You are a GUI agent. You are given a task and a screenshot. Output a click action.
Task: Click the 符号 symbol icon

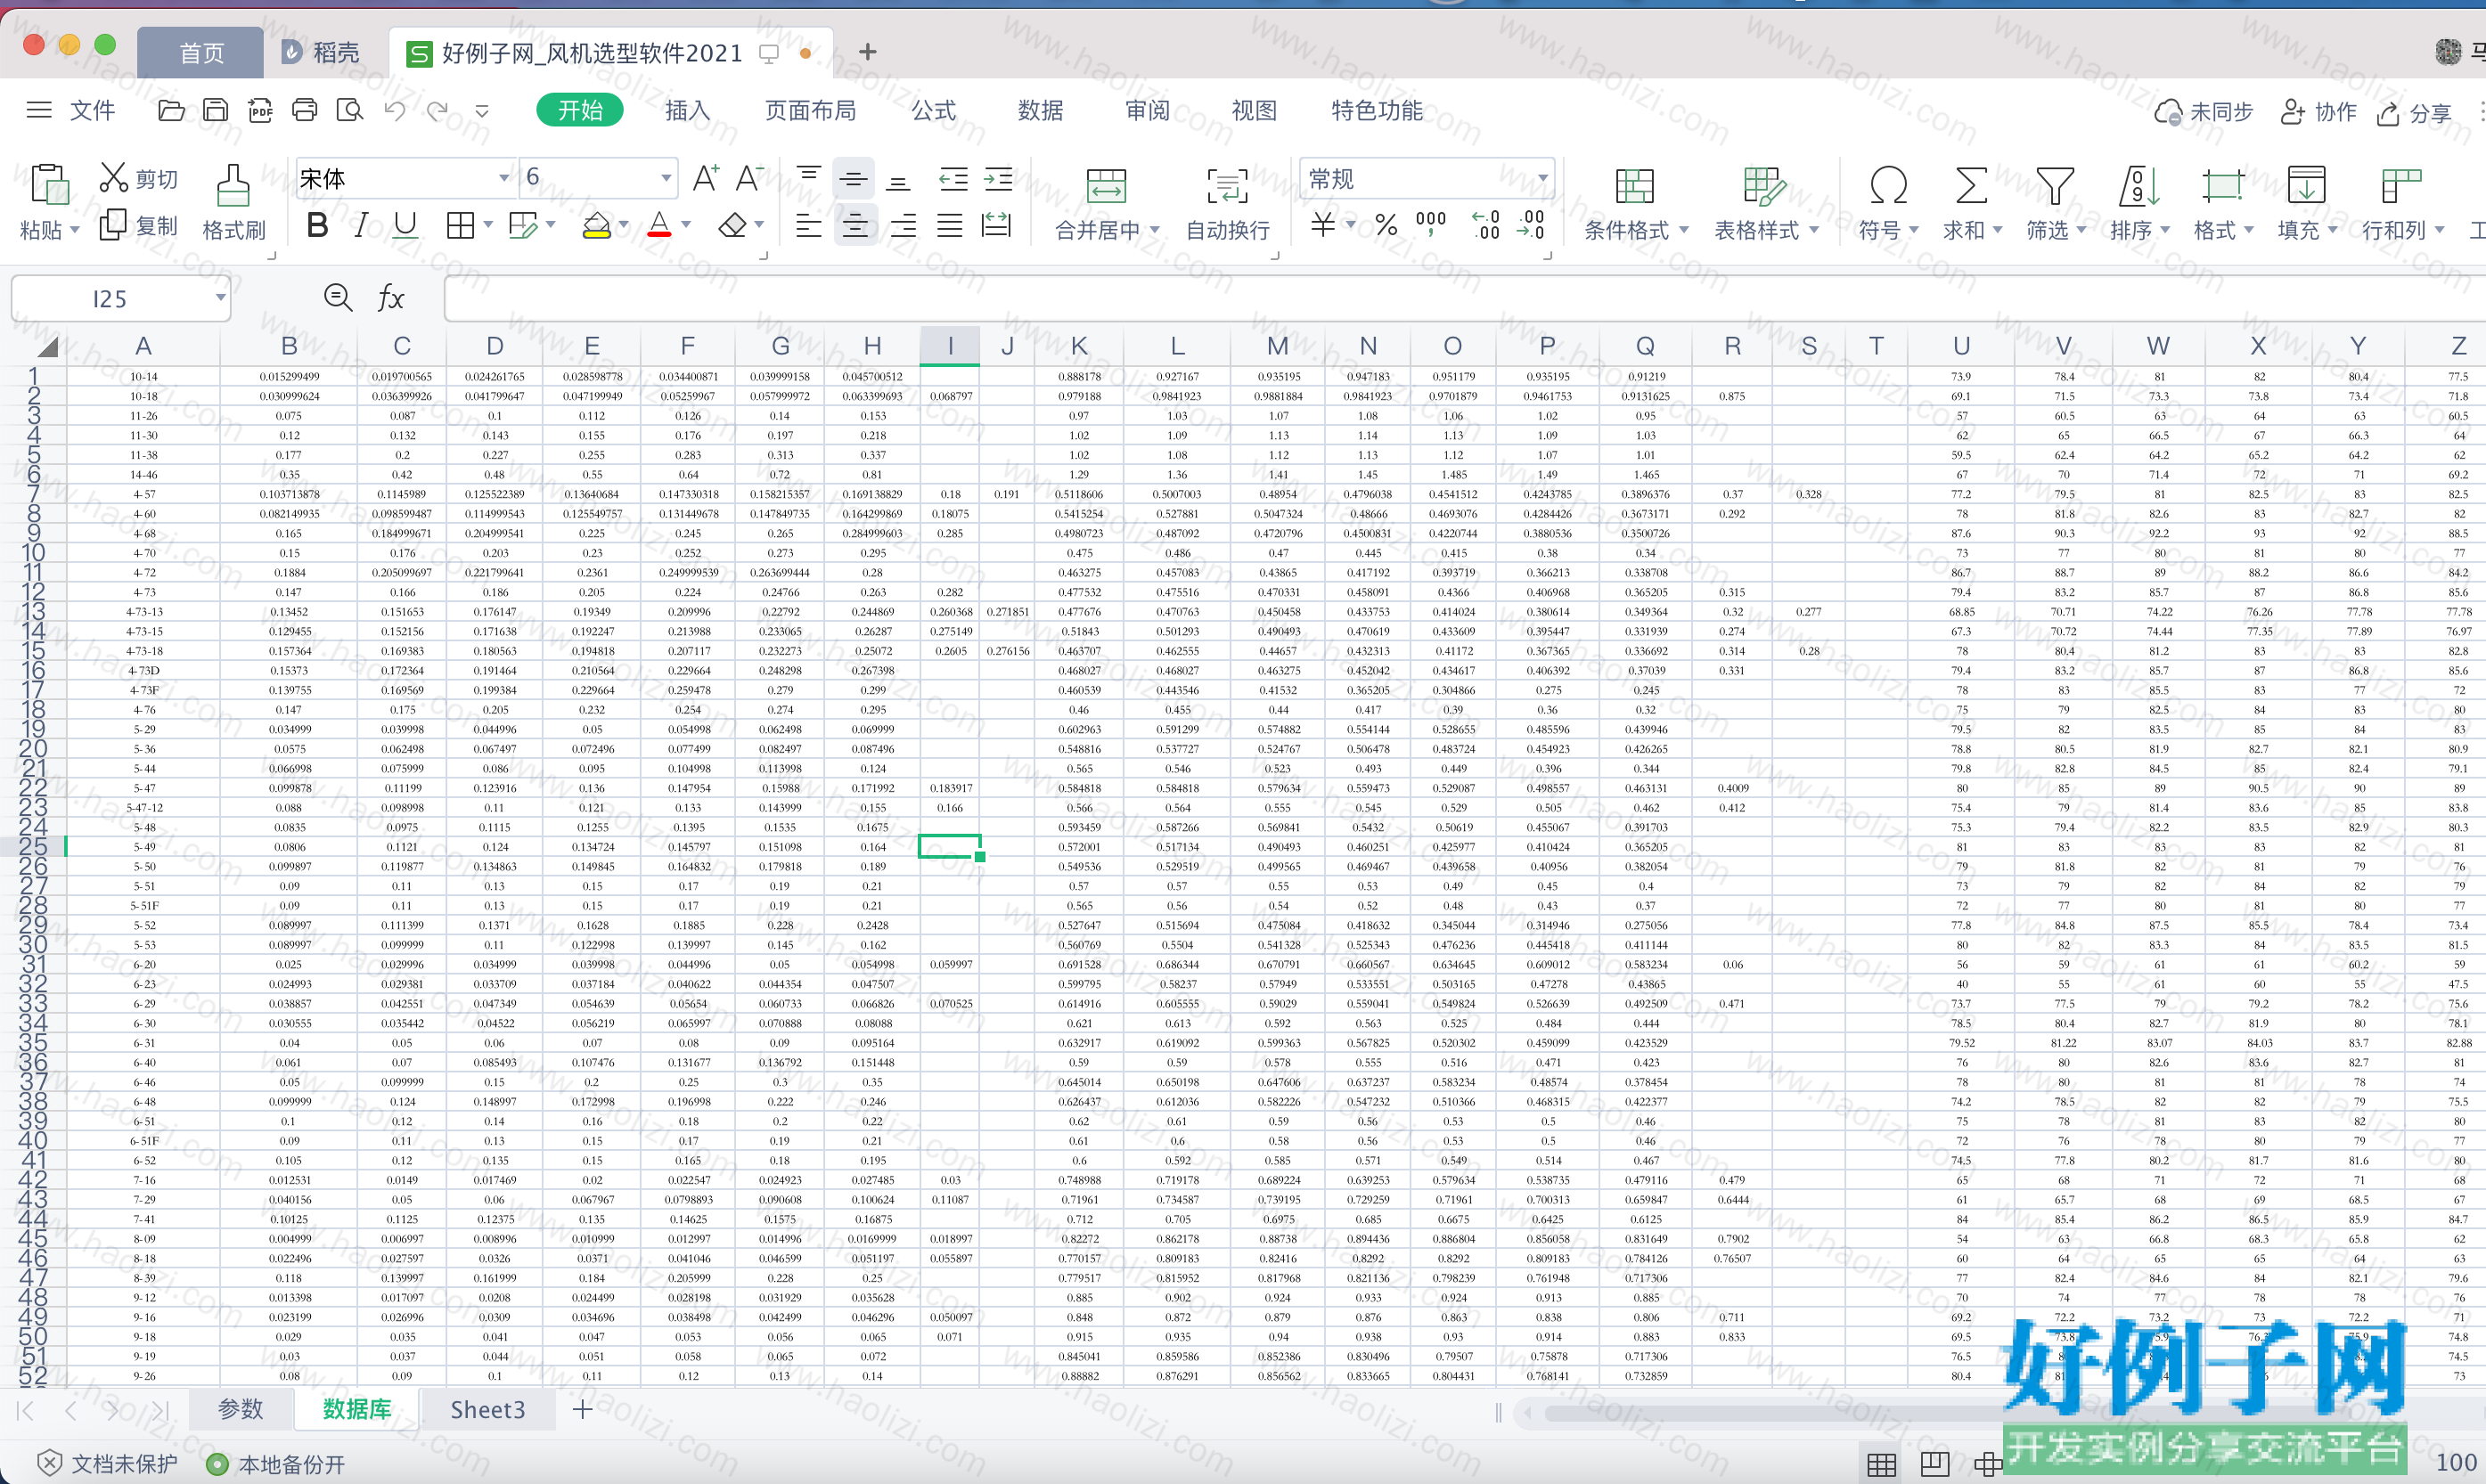pyautogui.click(x=1888, y=185)
